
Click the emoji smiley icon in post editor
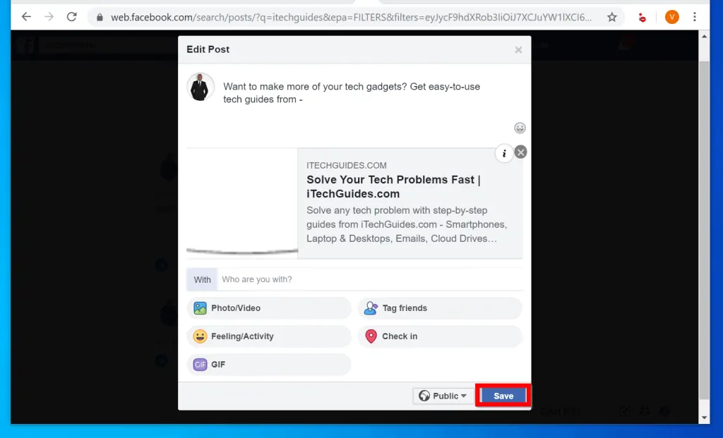520,128
